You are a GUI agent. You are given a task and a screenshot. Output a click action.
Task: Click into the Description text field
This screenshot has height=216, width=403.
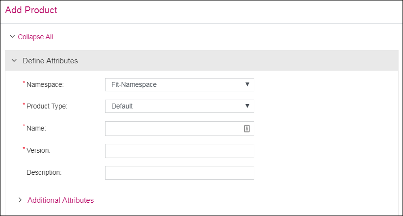[179, 173]
